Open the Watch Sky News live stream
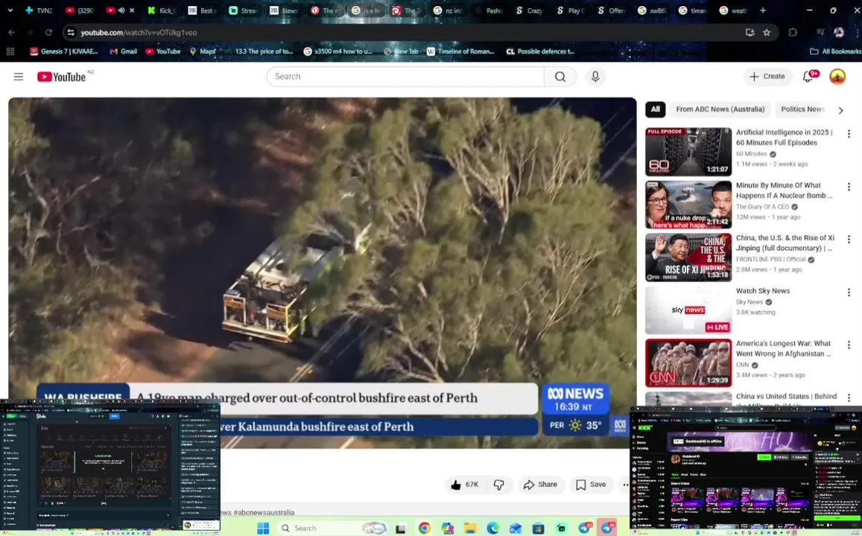 (688, 310)
